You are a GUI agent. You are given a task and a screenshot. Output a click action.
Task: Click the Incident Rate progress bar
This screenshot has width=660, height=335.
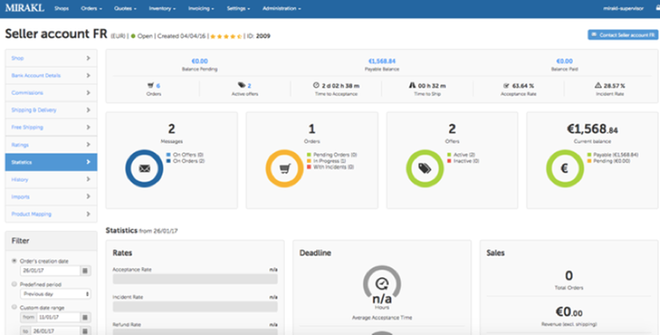click(x=194, y=306)
